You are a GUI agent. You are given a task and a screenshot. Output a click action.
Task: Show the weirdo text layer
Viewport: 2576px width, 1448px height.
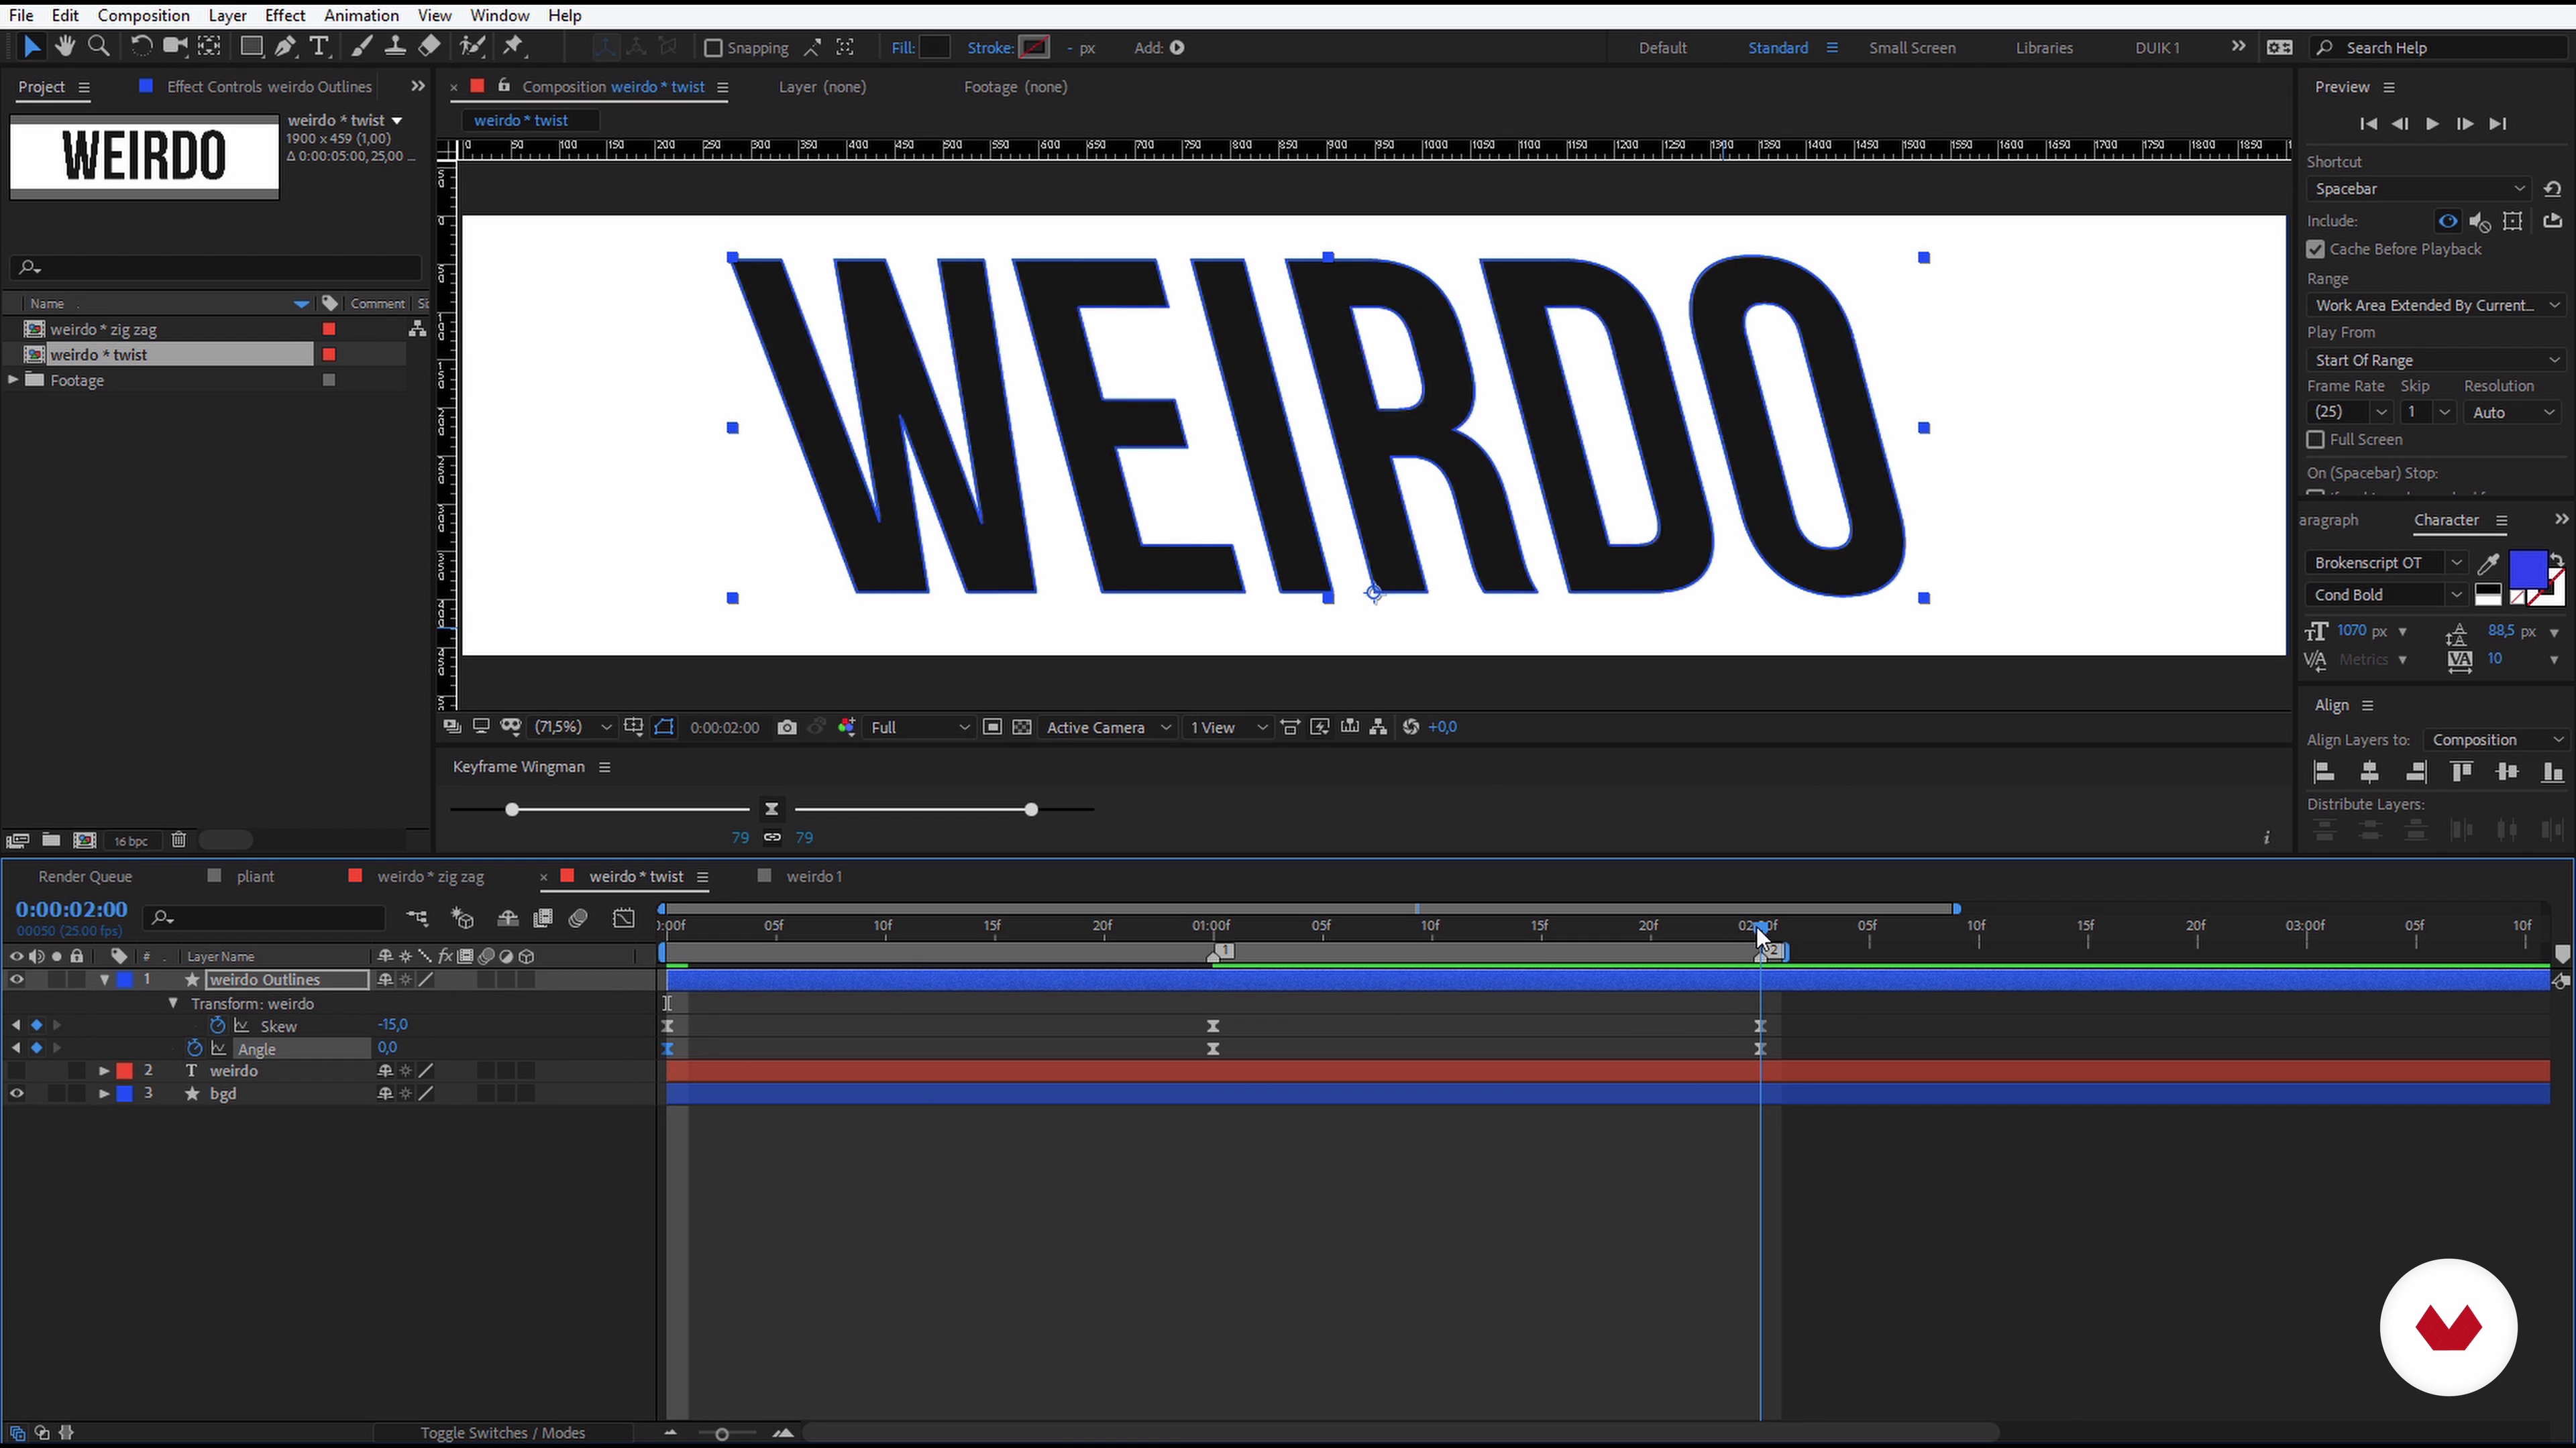(16, 1071)
